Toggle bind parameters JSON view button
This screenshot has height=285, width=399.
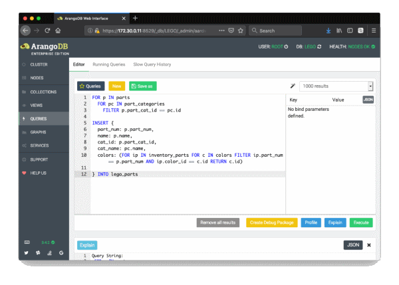(368, 100)
